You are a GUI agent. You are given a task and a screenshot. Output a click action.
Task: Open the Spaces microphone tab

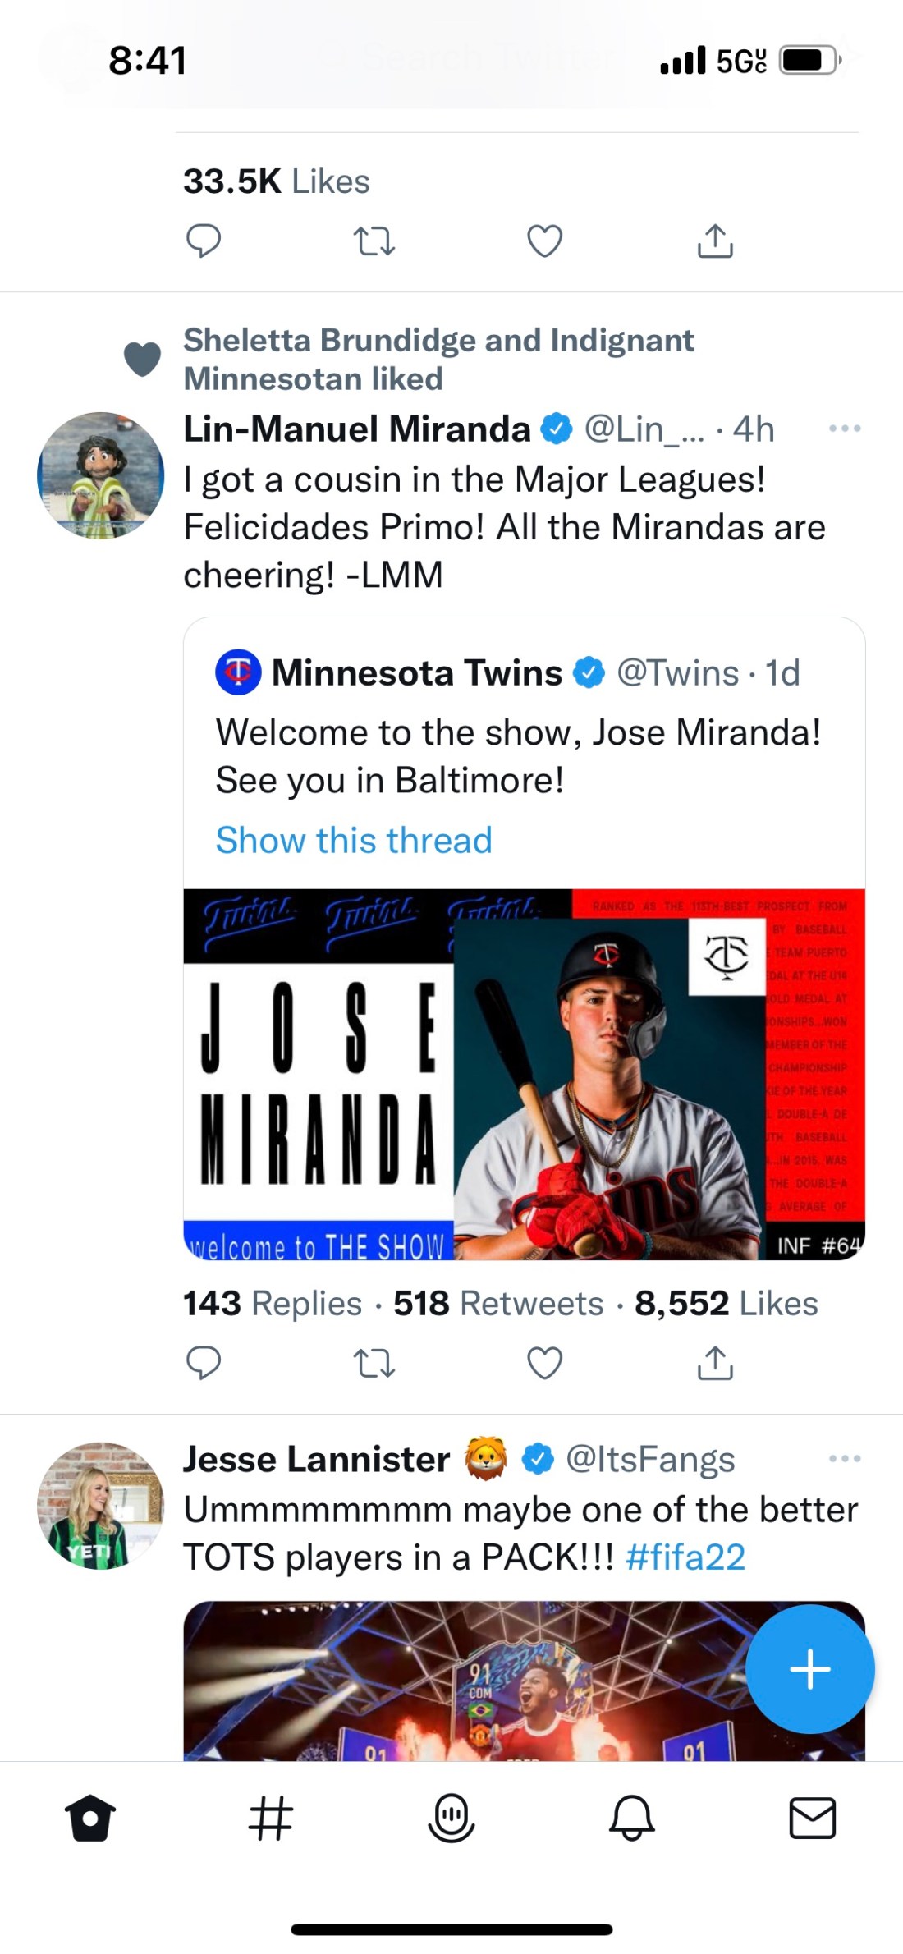(x=451, y=1818)
